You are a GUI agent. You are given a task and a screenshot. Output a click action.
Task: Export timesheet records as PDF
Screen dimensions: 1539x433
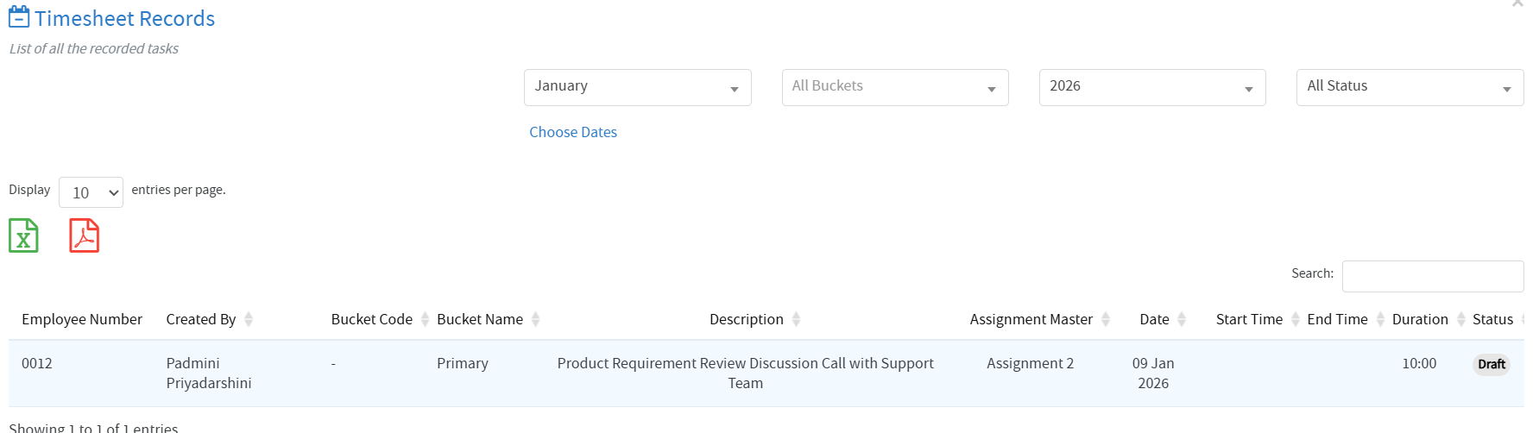point(84,235)
